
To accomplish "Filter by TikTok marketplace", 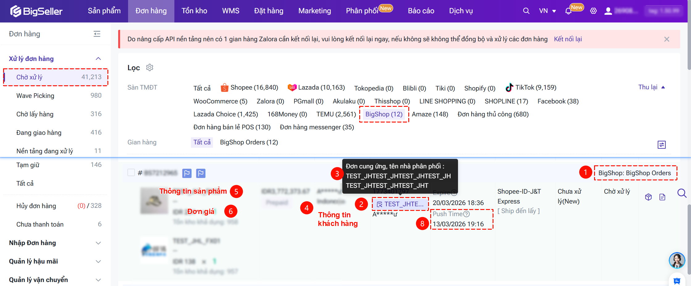I will coord(531,88).
